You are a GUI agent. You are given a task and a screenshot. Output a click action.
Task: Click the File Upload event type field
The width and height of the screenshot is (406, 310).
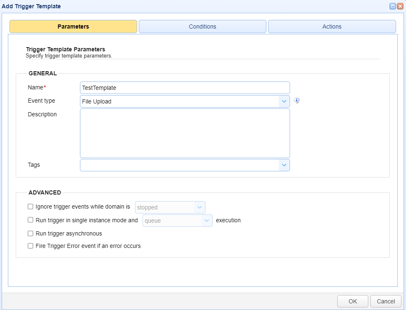tap(179, 101)
